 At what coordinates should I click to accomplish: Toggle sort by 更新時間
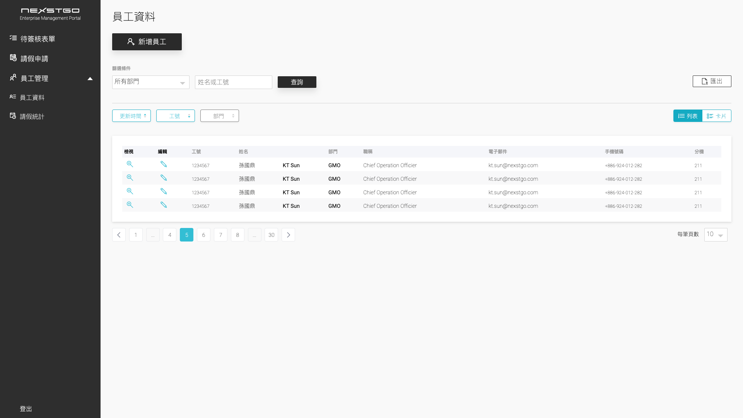point(132,116)
